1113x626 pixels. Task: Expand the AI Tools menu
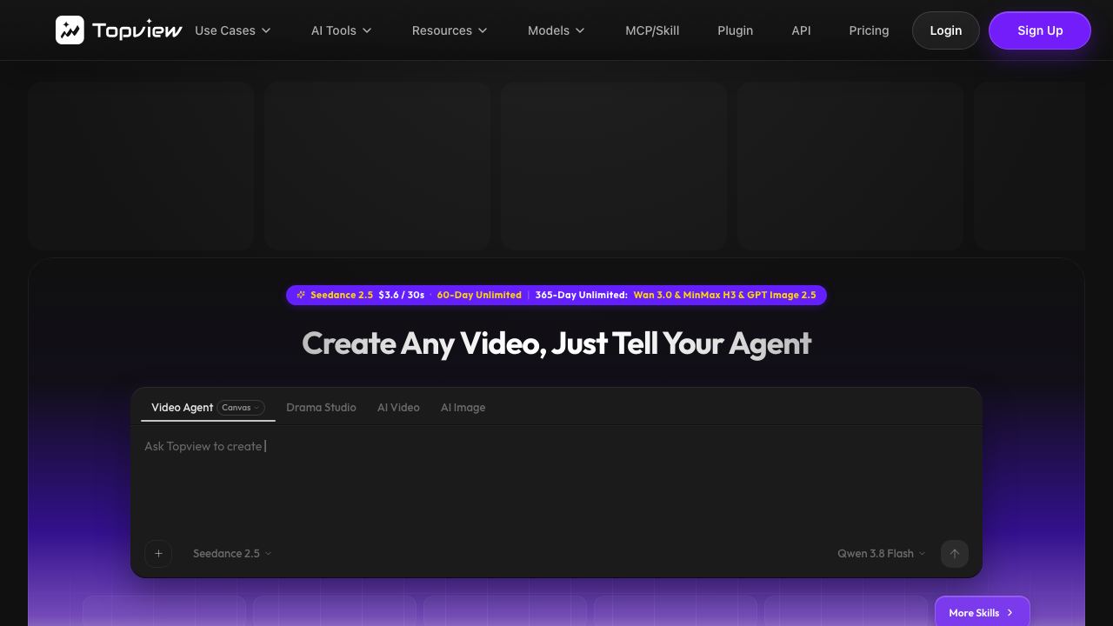coord(342,30)
